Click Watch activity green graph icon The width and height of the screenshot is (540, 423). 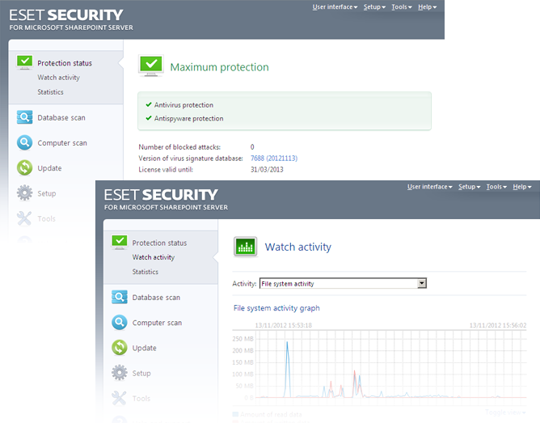click(245, 247)
